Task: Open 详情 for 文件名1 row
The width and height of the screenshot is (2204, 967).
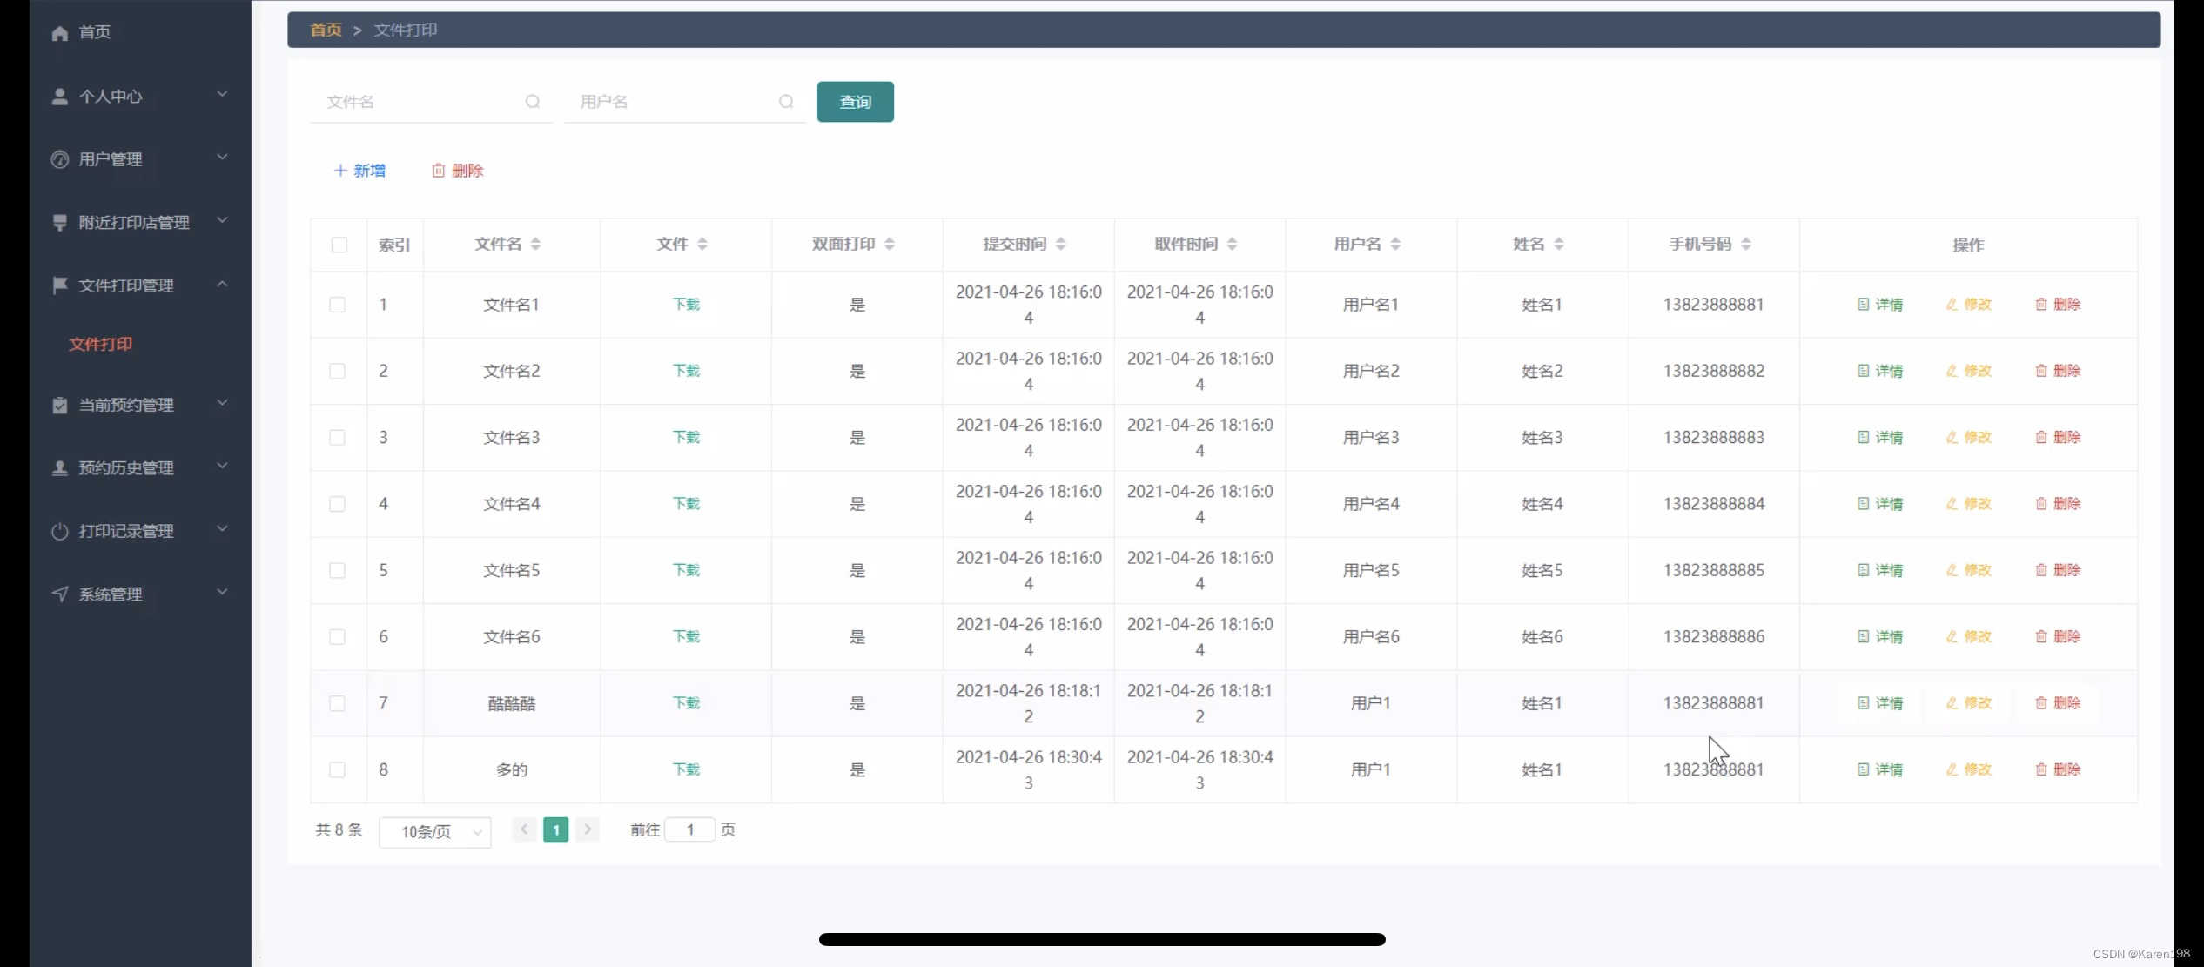Action: coord(1880,305)
